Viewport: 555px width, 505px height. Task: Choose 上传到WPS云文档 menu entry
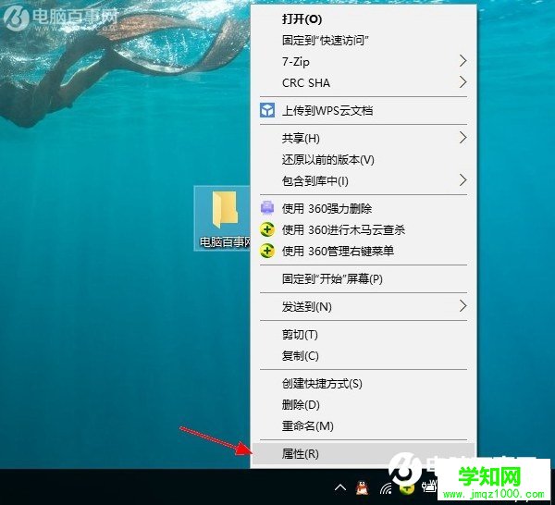364,110
